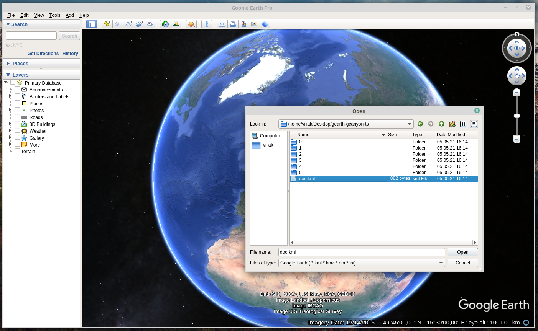This screenshot has width=538, height=331.
Task: Open the Tools menu
Action: (x=54, y=15)
